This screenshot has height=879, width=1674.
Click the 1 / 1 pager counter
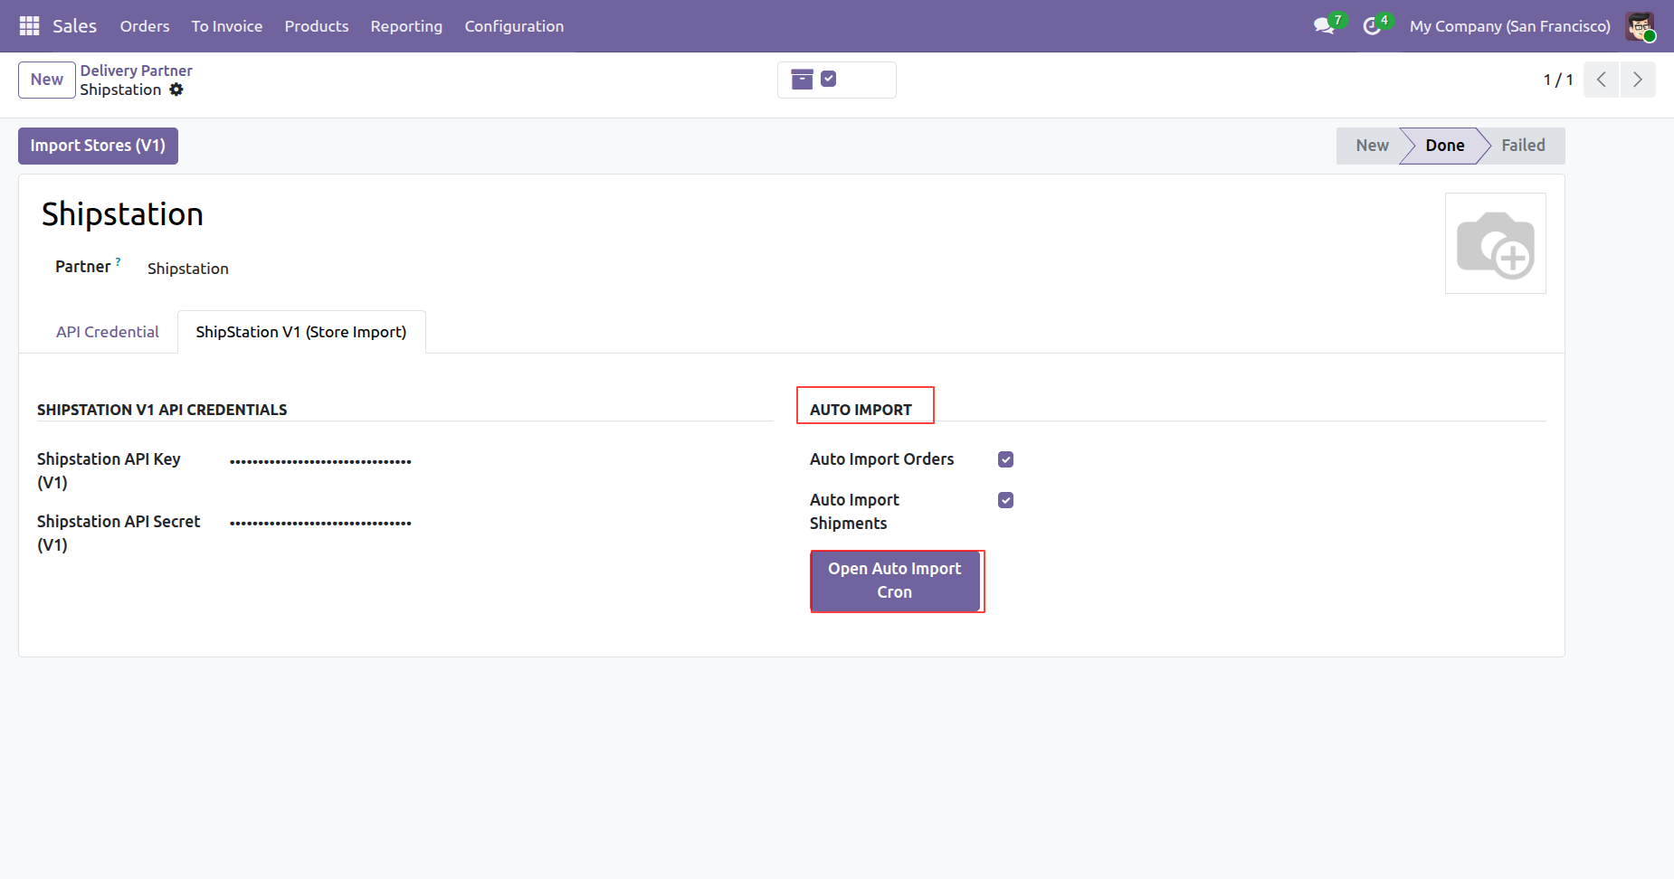click(x=1558, y=80)
